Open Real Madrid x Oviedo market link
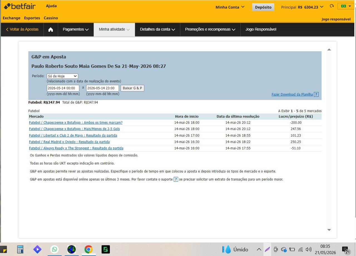The image size is (356, 256). [x=69, y=142]
